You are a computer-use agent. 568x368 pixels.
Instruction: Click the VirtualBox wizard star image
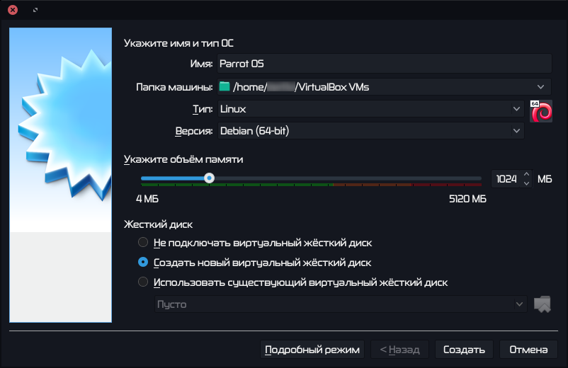pyautogui.click(x=60, y=175)
